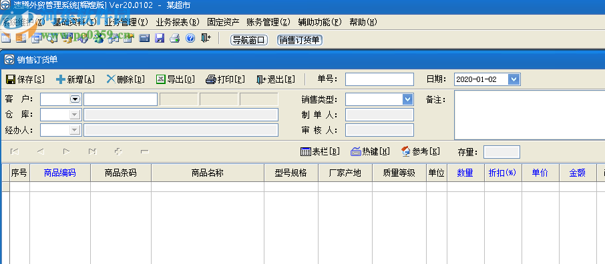The width and height of the screenshot is (605, 264).
Task: Open the 业务管理(Y) menu
Action: coord(126,23)
